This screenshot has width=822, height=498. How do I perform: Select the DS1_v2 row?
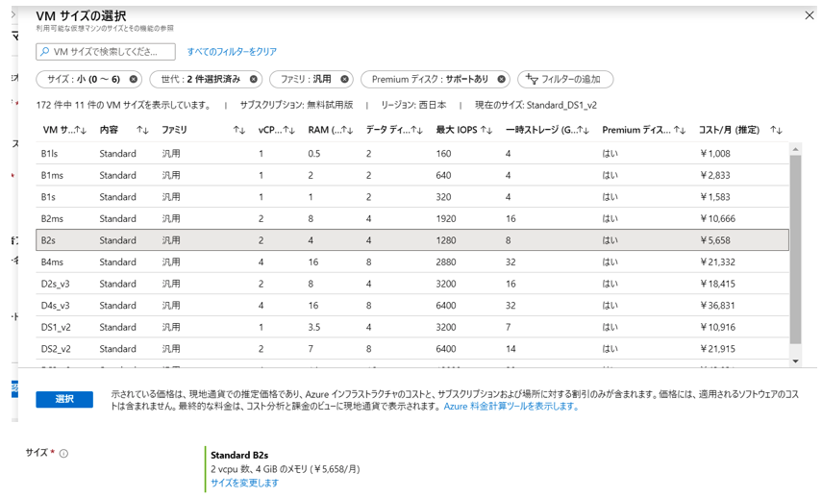[x=412, y=327]
